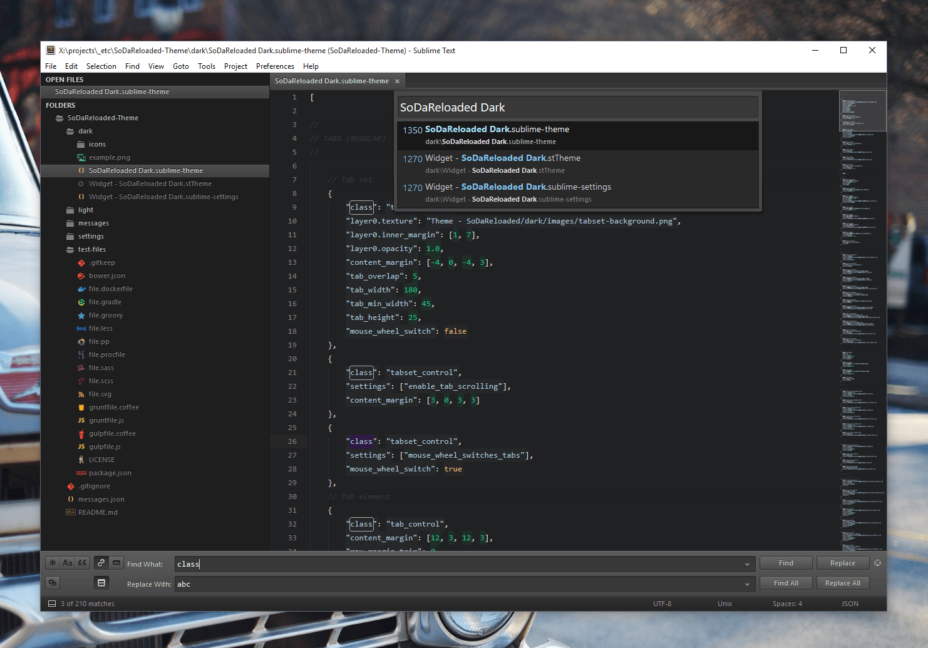Toggle wrap search link-shaped button
Viewport: 928px width, 648px height.
101,563
